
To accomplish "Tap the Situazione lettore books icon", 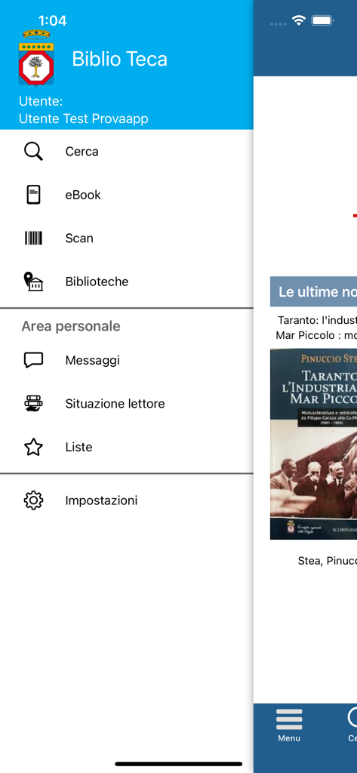I will [33, 404].
